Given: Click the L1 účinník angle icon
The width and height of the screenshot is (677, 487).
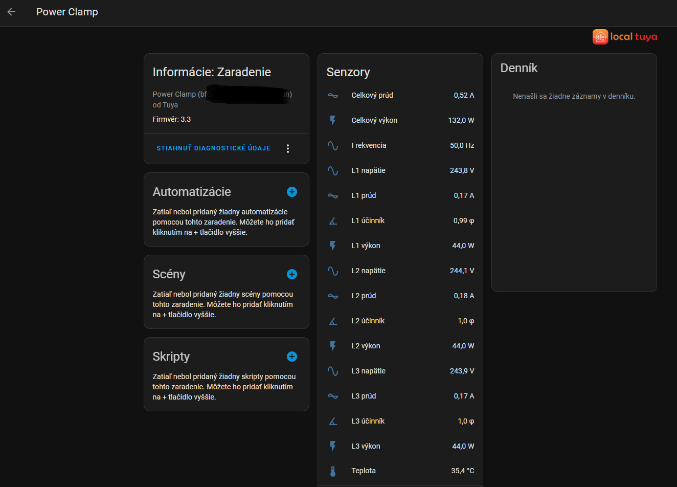Looking at the screenshot, I should coord(333,220).
